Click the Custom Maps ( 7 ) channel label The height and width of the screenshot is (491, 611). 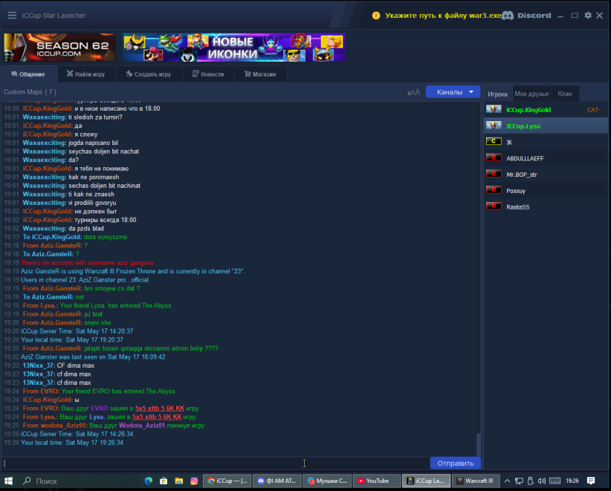tap(30, 92)
